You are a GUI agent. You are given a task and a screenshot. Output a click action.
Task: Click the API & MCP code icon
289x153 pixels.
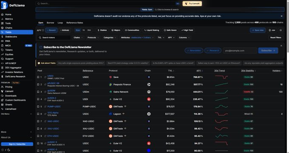click(2, 63)
